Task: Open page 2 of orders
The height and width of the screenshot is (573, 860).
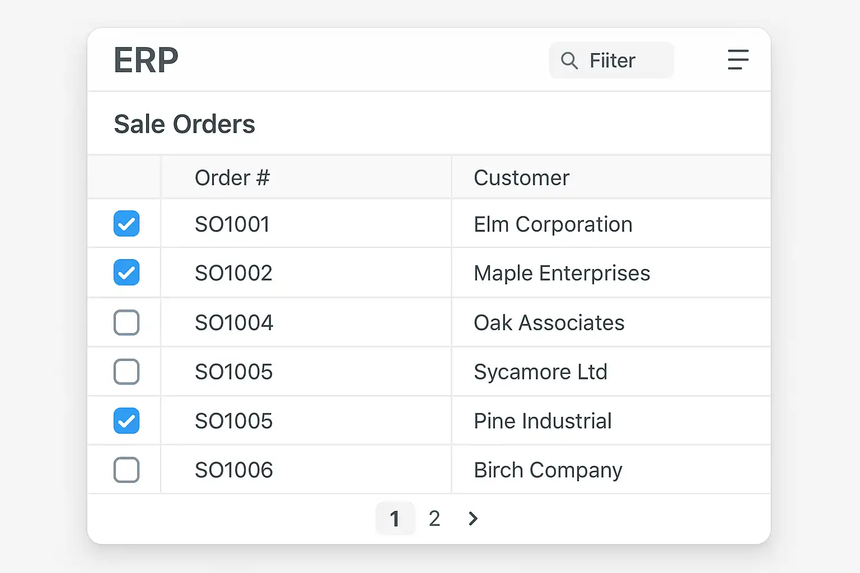Action: 434,519
